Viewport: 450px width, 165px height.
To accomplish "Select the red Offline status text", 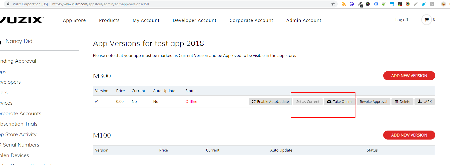I will [x=191, y=102].
